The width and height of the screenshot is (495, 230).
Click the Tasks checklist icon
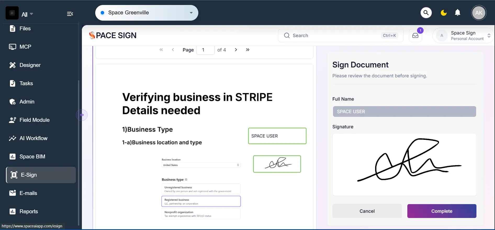click(x=12, y=83)
